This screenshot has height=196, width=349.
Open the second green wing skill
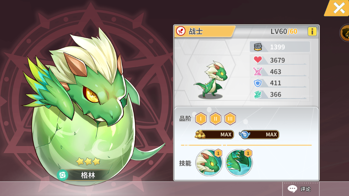[x=239, y=162]
